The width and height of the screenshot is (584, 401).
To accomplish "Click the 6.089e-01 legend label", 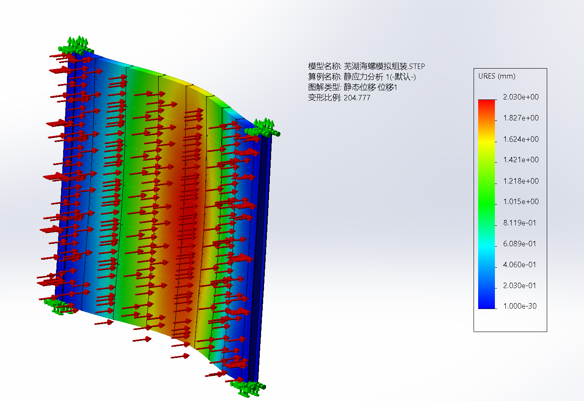I will point(519,244).
